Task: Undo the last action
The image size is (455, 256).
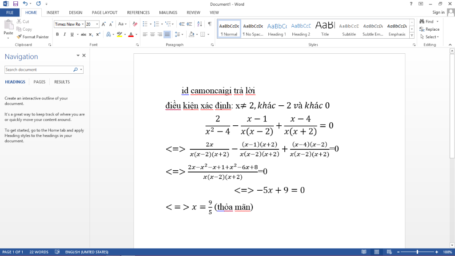Action: tap(25, 4)
